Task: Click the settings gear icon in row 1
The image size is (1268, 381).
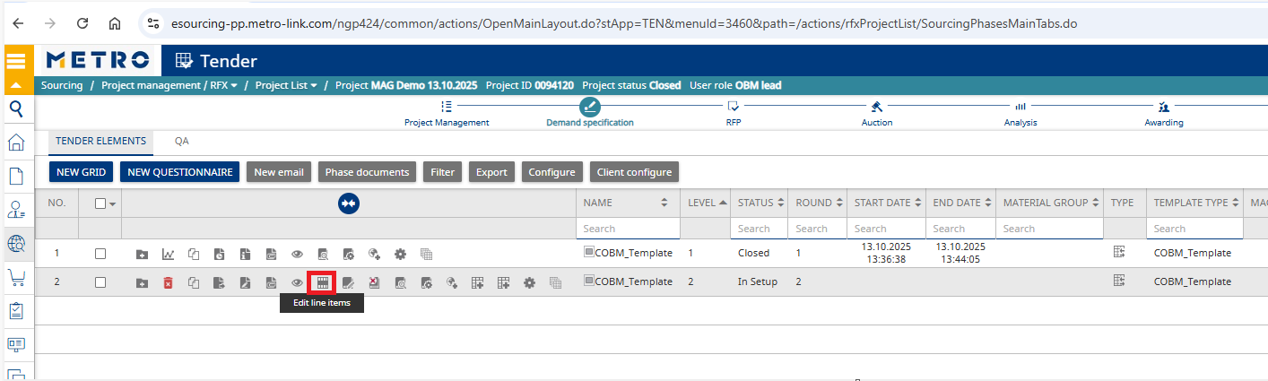Action: (x=400, y=254)
